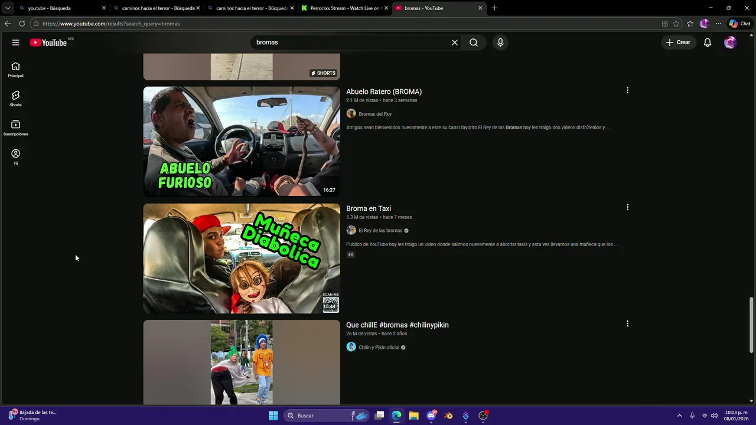Open browser profile avatar in toolbar
Image resolution: width=756 pixels, height=425 pixels.
[704, 24]
